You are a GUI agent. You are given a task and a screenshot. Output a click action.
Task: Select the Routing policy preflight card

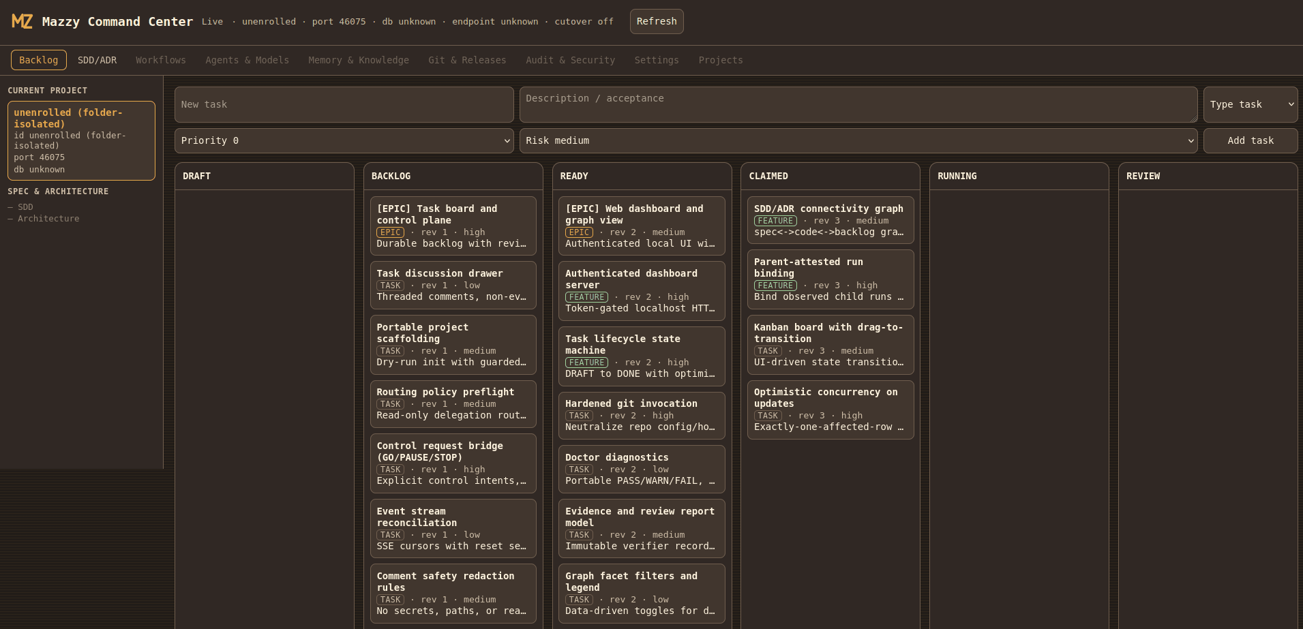click(453, 403)
